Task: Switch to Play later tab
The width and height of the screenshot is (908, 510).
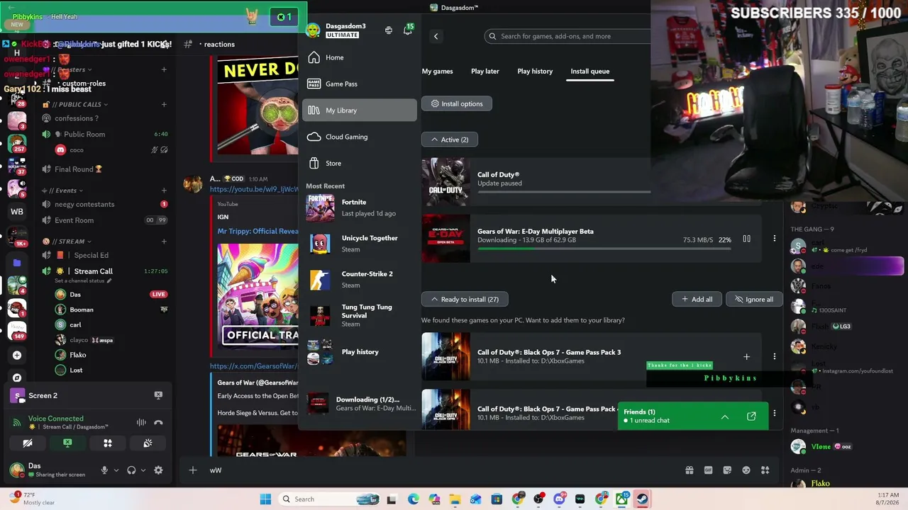Action: 485,71
